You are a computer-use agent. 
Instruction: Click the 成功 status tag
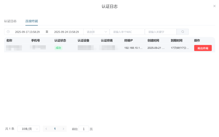click(58, 48)
